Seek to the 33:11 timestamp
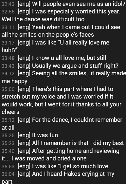This screenshot has width=126, height=184. [x=8, y=28]
